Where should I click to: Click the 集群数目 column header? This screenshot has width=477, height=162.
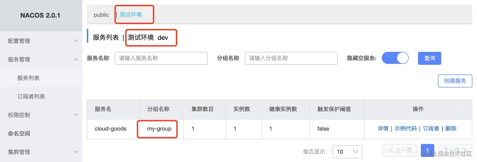click(205, 109)
